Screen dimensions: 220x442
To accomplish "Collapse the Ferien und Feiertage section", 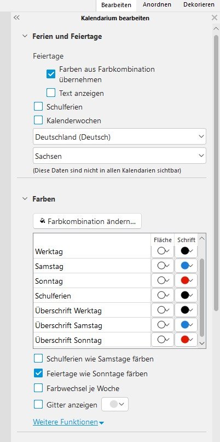I will pyautogui.click(x=25, y=36).
